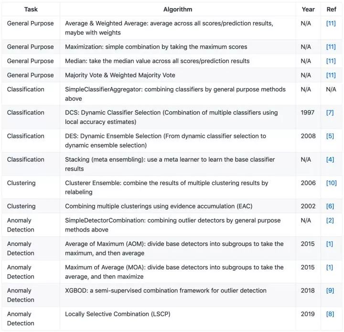Open reference [1] for Maximum of Average
Viewport: 344px width, 332px height.
(x=329, y=267)
